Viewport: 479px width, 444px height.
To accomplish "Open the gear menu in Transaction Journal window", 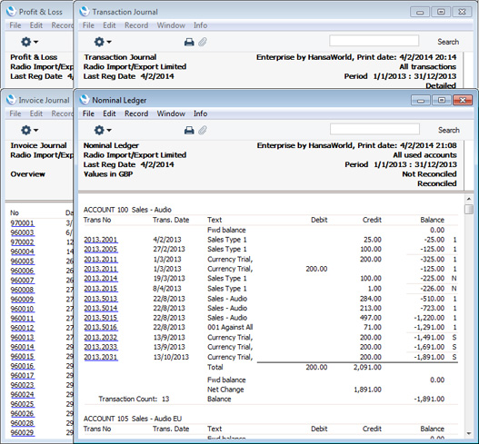I will (103, 42).
